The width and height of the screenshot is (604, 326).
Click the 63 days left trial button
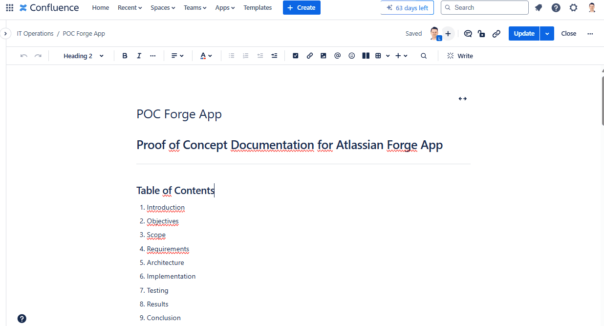(407, 8)
